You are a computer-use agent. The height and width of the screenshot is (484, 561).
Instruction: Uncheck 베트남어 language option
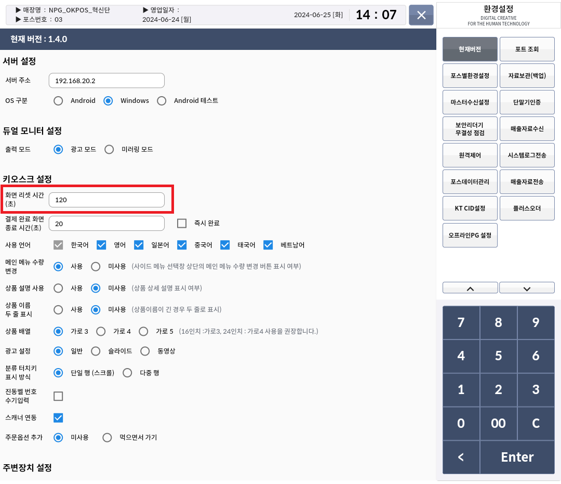[x=268, y=245]
